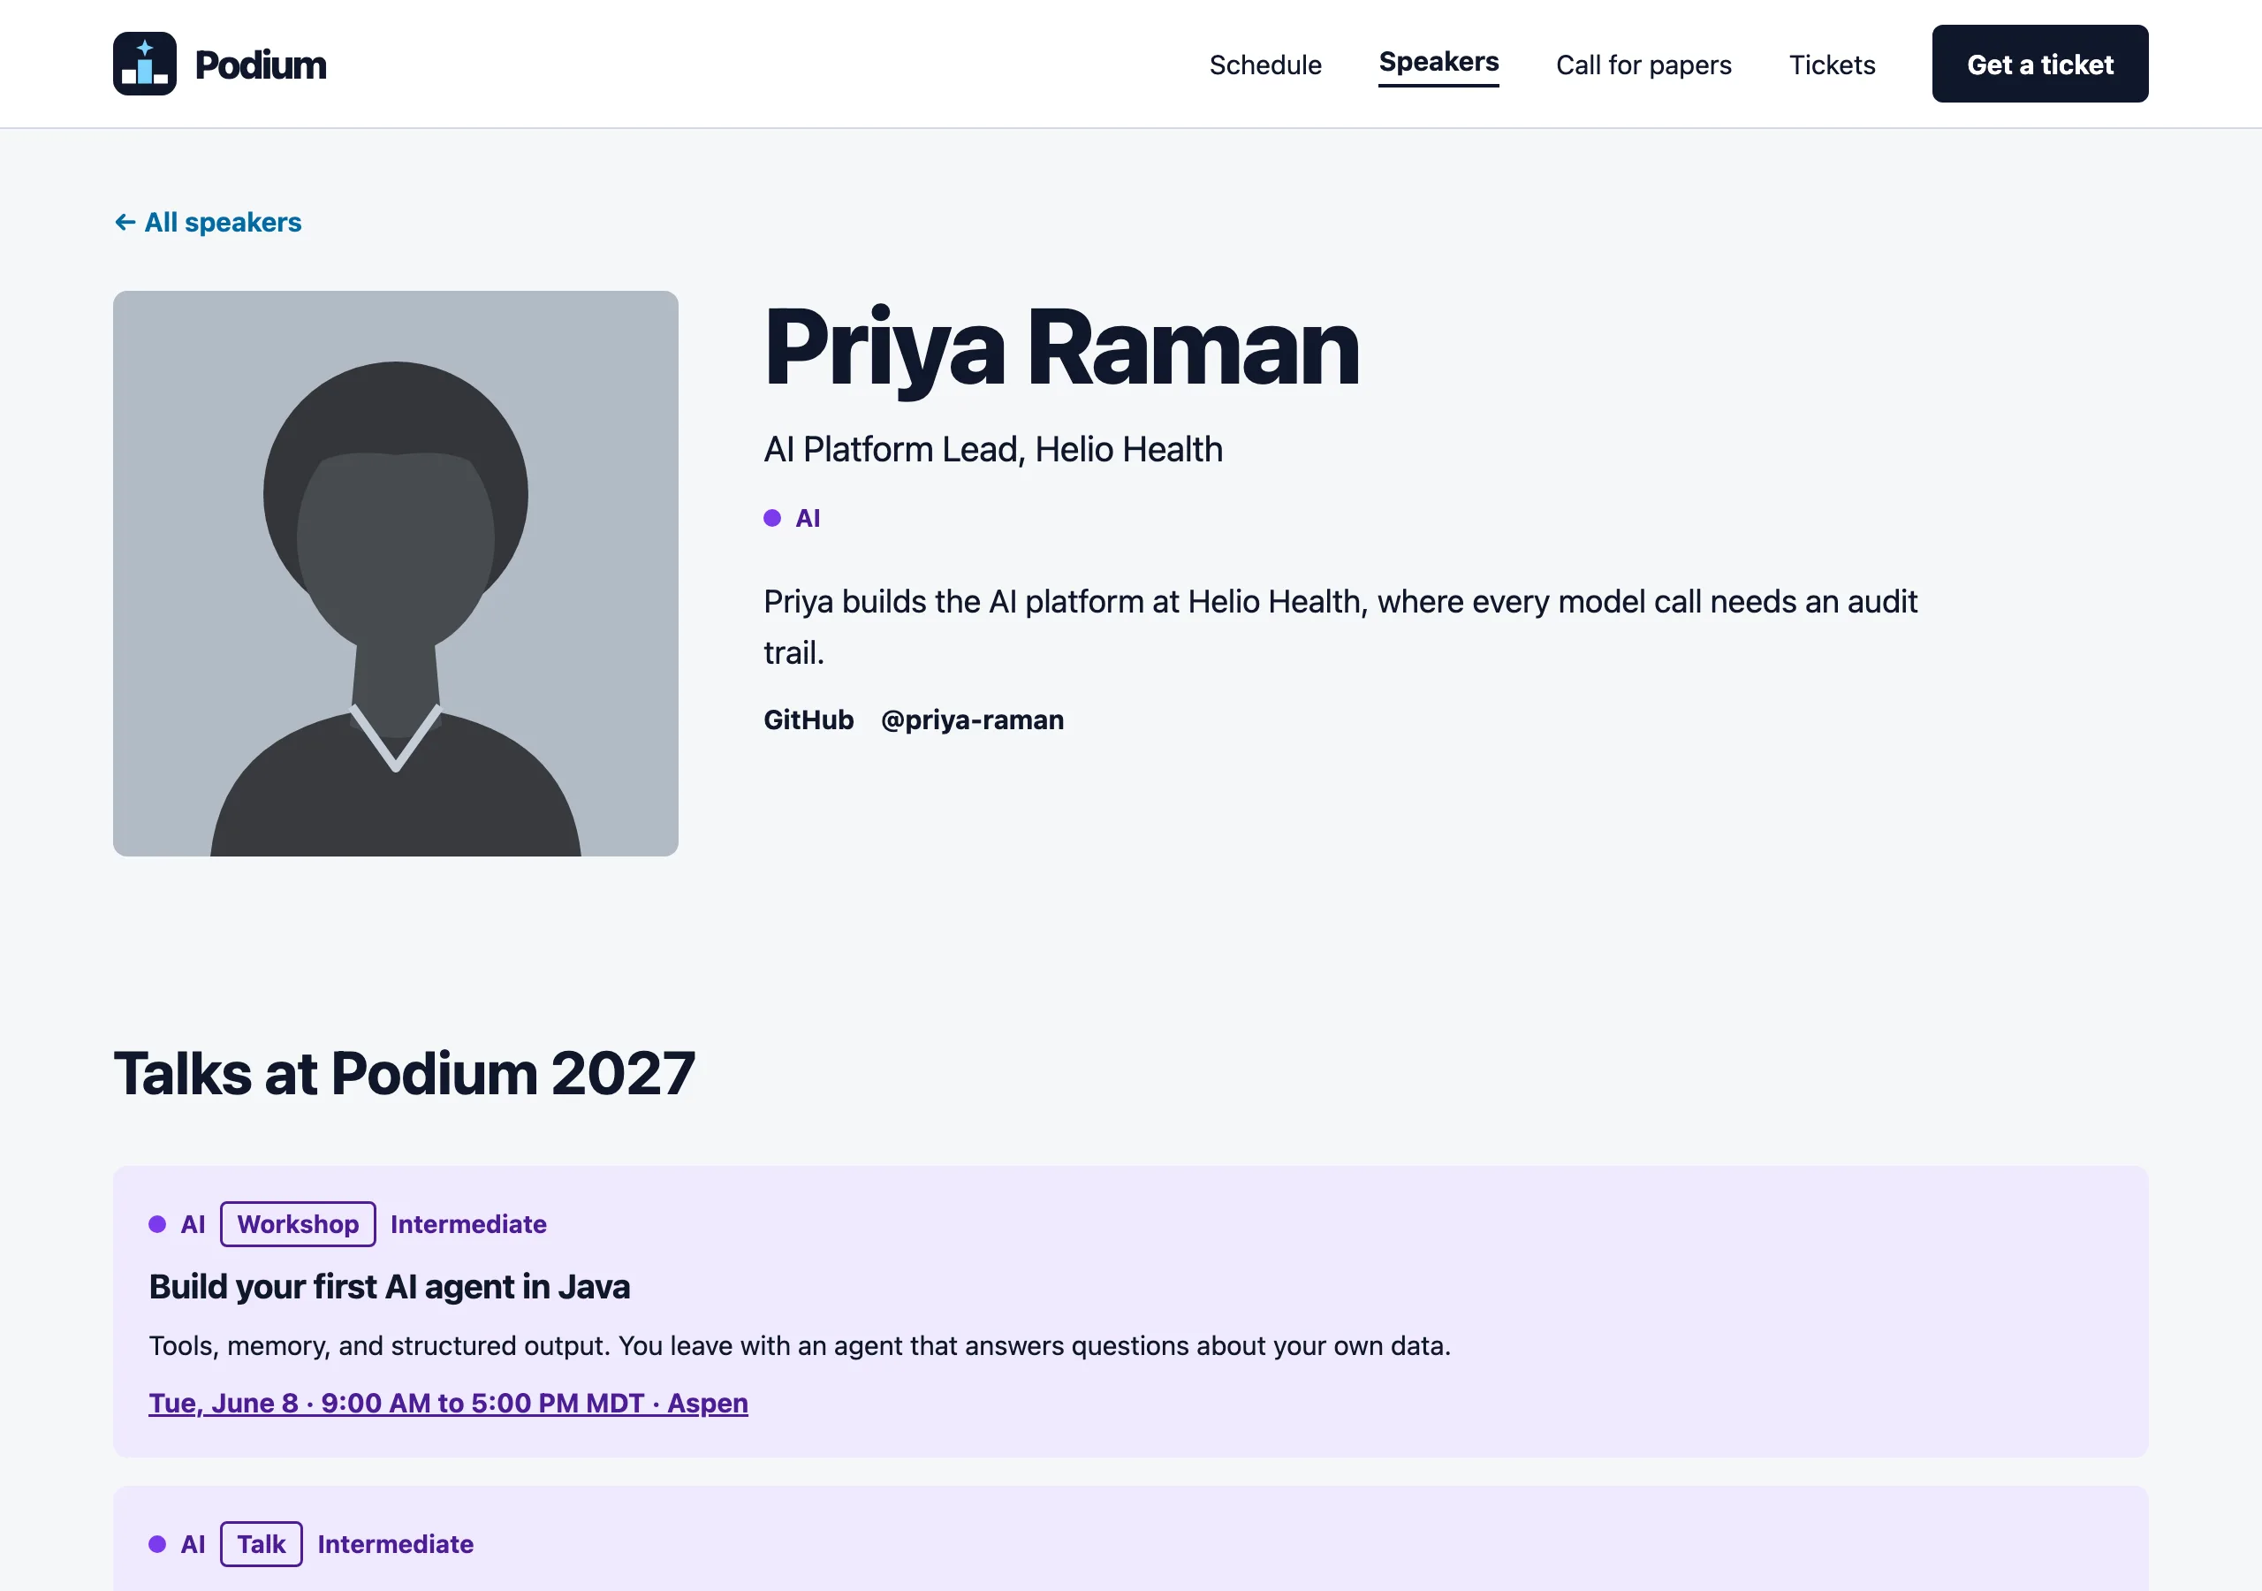Click the purple dot on Talk card

point(157,1543)
